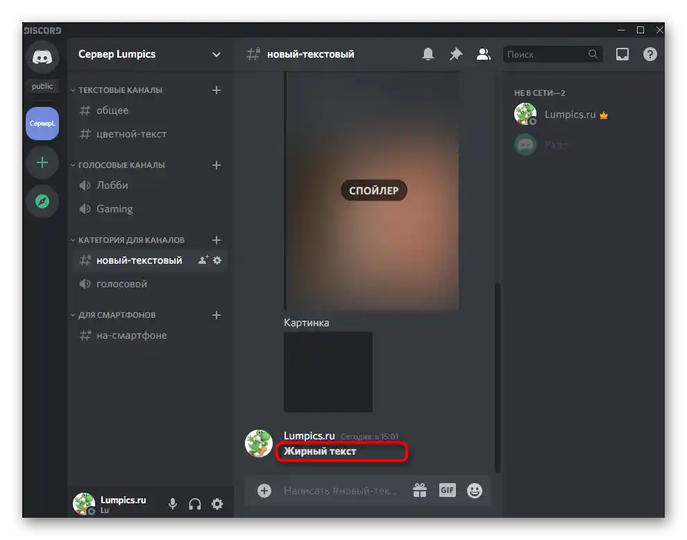The width and height of the screenshot is (687, 540).
Task: Open notification settings bell icon
Action: pos(428,54)
